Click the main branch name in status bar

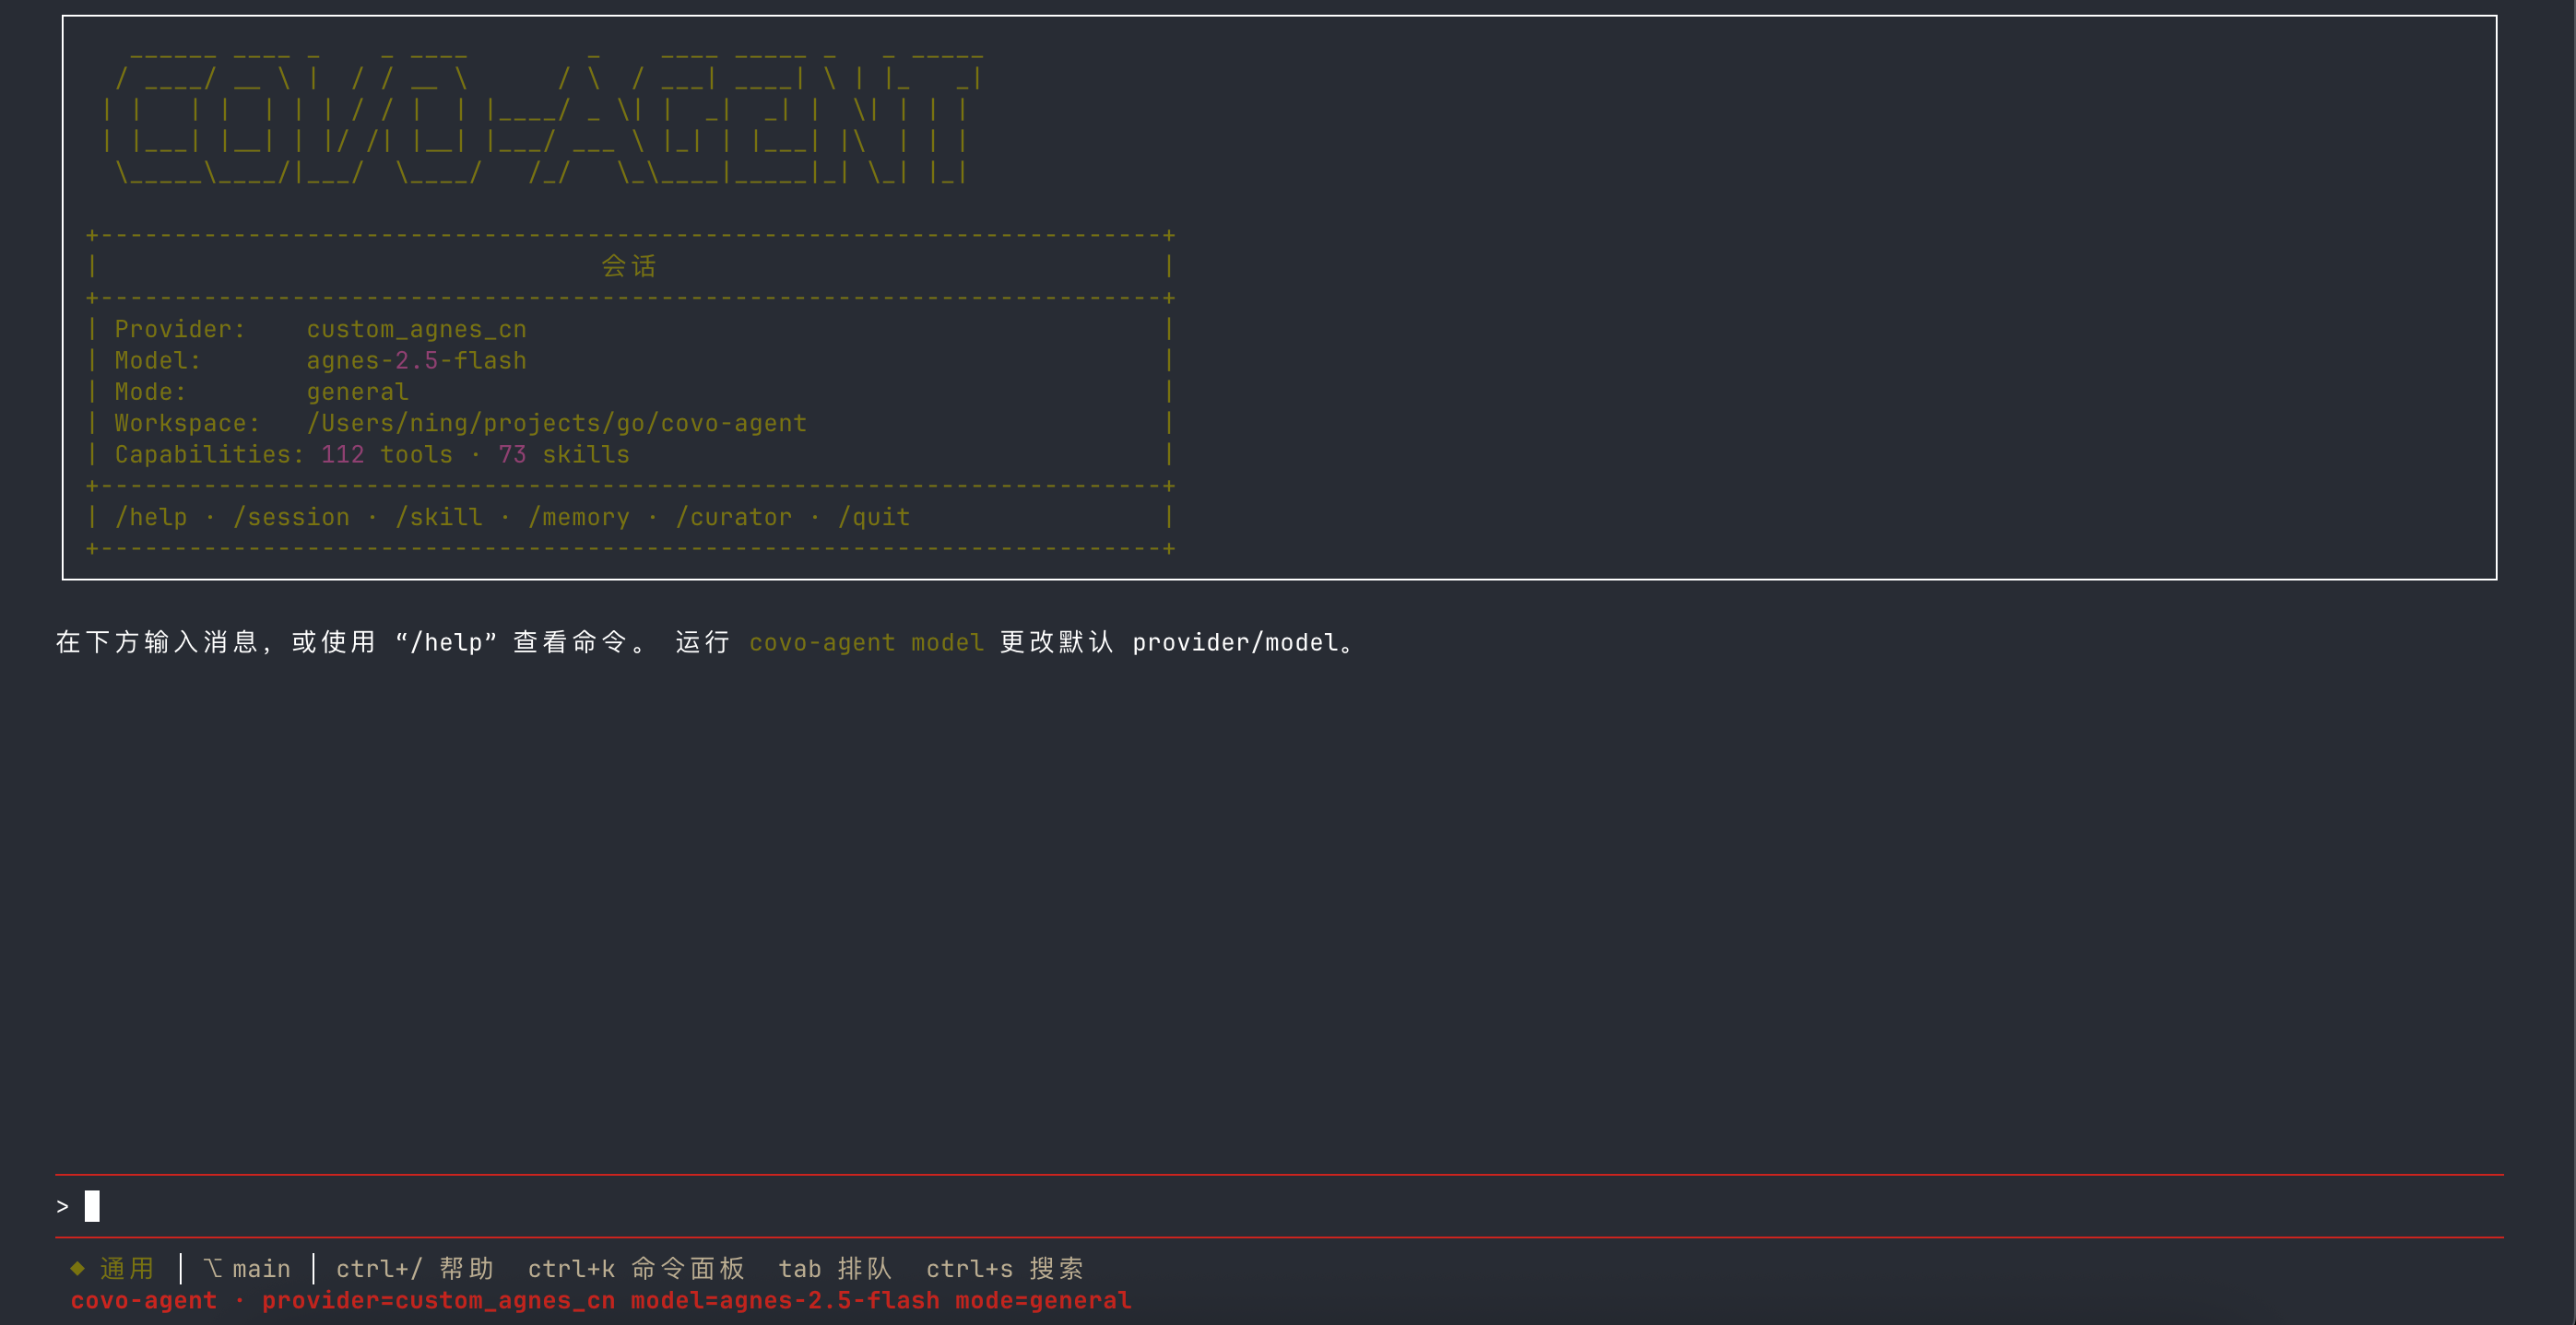pyautogui.click(x=262, y=1268)
